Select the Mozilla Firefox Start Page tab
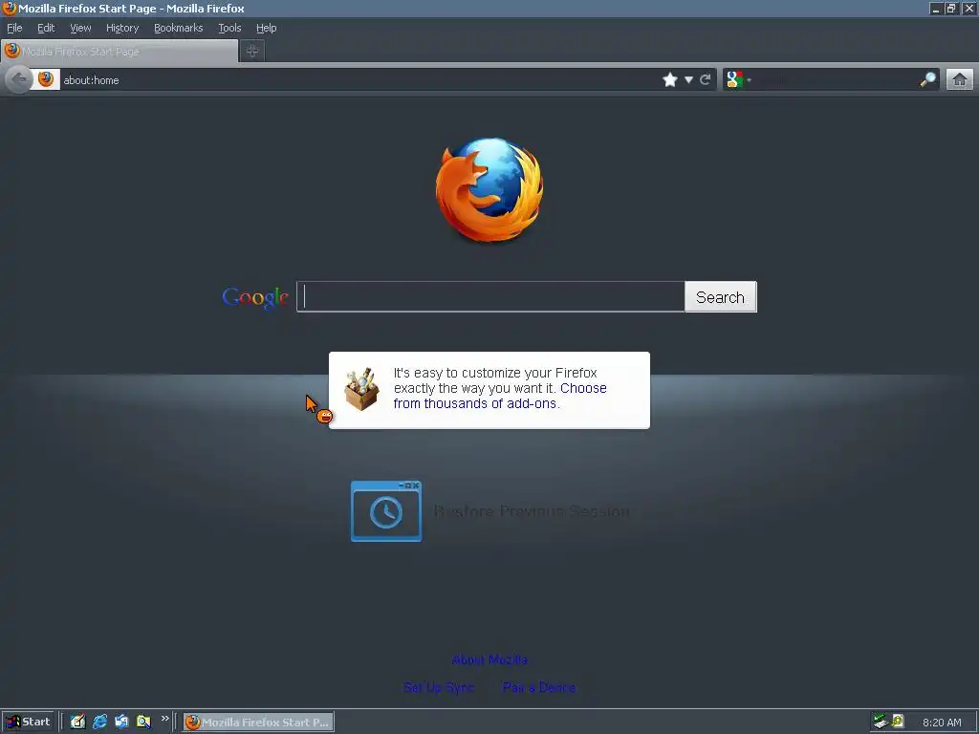 120,52
